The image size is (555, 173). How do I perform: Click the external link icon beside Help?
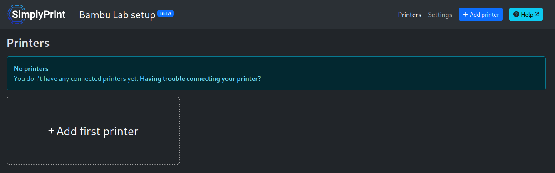coord(537,14)
